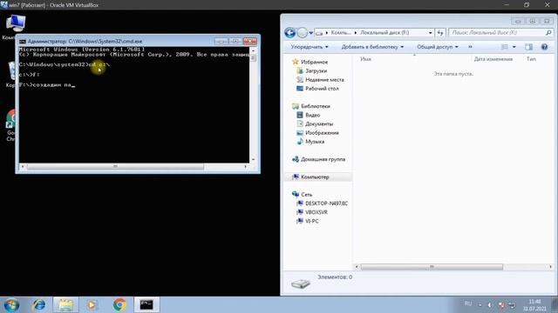Screen dimensions: 558x313
Task: Open VBOXSVR network location
Action: point(316,212)
